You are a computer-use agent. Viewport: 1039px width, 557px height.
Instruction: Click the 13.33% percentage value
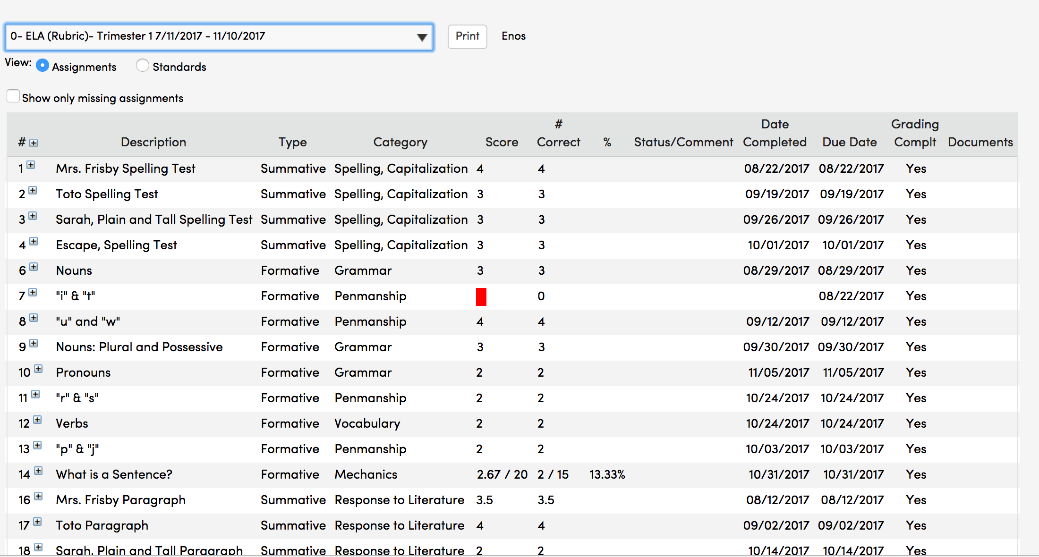point(607,474)
